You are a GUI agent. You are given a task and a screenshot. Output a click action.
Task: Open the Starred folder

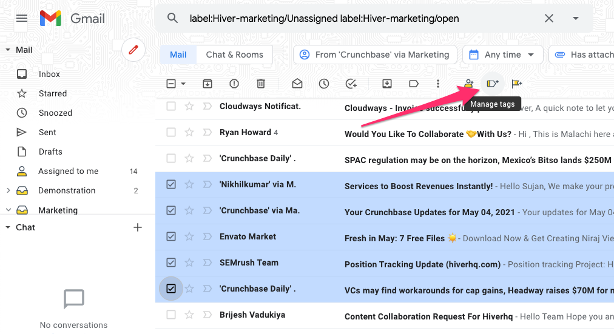pos(52,93)
